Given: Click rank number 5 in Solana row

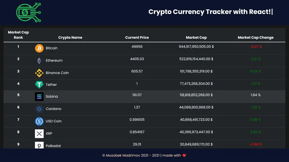Looking at the screenshot, I should 18,95.
